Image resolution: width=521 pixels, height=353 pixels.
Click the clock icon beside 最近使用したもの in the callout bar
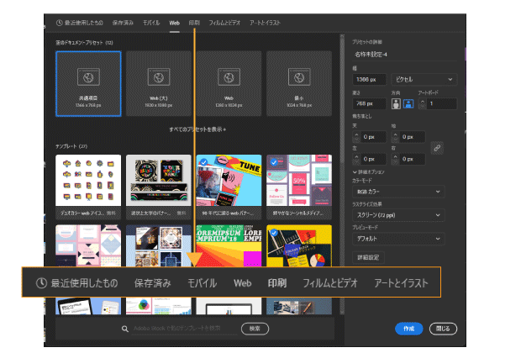(x=40, y=283)
